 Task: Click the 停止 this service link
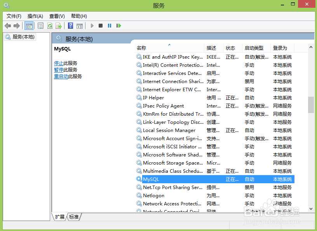pos(59,63)
